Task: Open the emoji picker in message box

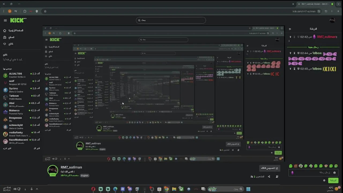Action: (334, 173)
